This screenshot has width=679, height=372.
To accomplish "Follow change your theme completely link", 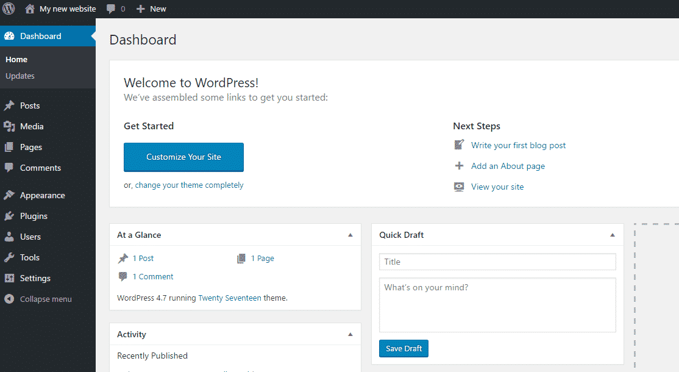I will coord(189,185).
